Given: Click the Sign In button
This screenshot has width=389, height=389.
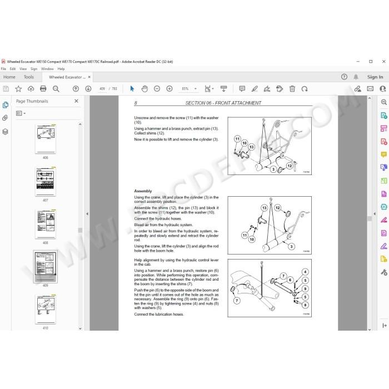Looking at the screenshot, I should (x=375, y=77).
